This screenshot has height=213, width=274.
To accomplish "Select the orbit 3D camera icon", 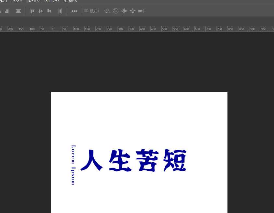I will [107, 11].
